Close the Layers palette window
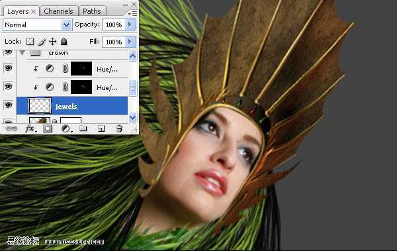 click(x=134, y=4)
